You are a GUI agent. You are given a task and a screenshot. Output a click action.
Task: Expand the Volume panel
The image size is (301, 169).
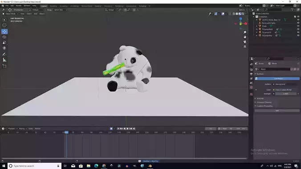260,98
